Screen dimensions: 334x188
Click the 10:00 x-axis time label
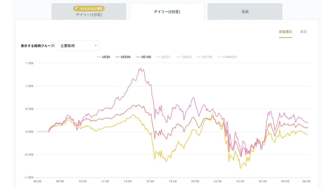(x=82, y=181)
